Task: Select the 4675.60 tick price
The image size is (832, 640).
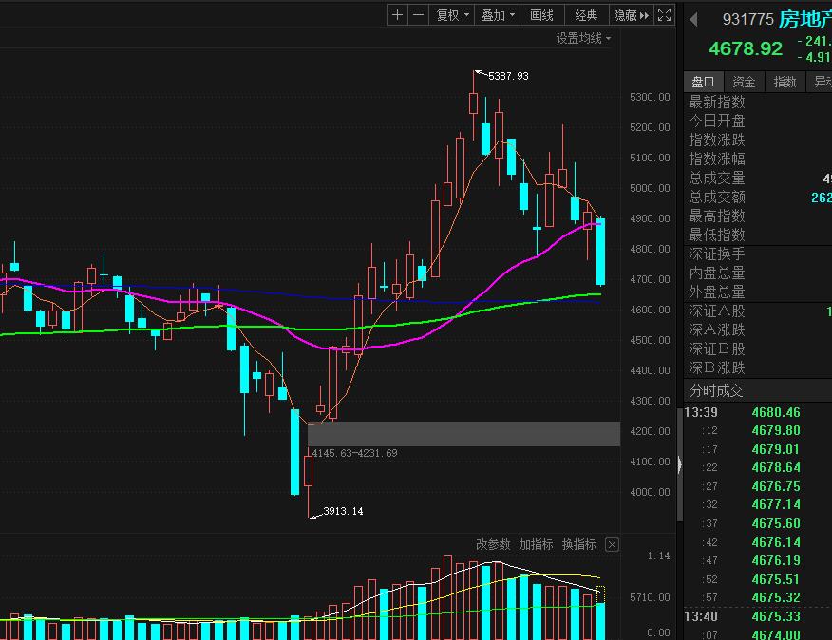Action: click(x=776, y=524)
